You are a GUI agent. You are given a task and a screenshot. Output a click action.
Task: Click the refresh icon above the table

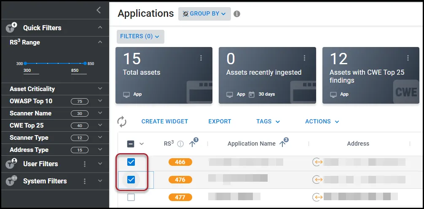click(122, 121)
